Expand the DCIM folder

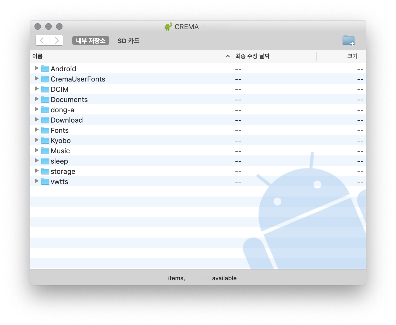(x=36, y=89)
